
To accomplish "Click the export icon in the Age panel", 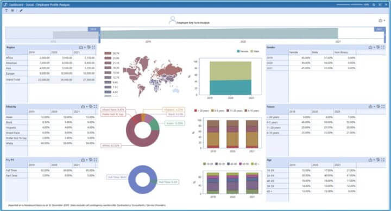I will pos(370,160).
